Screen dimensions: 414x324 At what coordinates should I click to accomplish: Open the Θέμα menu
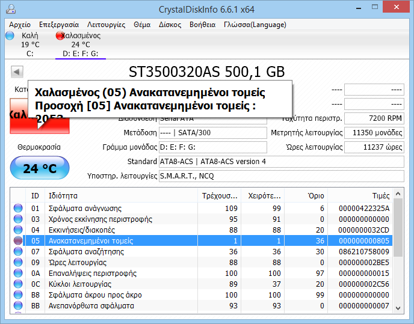(x=142, y=25)
